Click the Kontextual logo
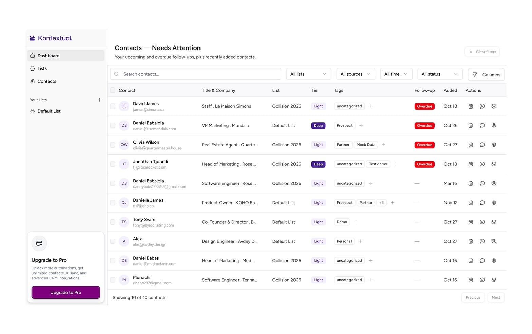This screenshot has width=532, height=334. tap(51, 38)
